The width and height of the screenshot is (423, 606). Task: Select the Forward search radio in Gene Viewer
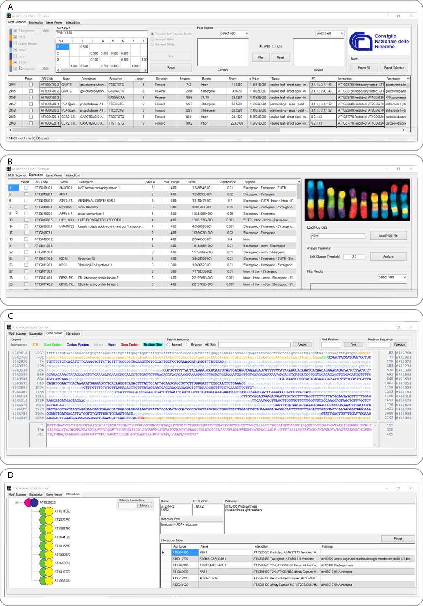169,345
